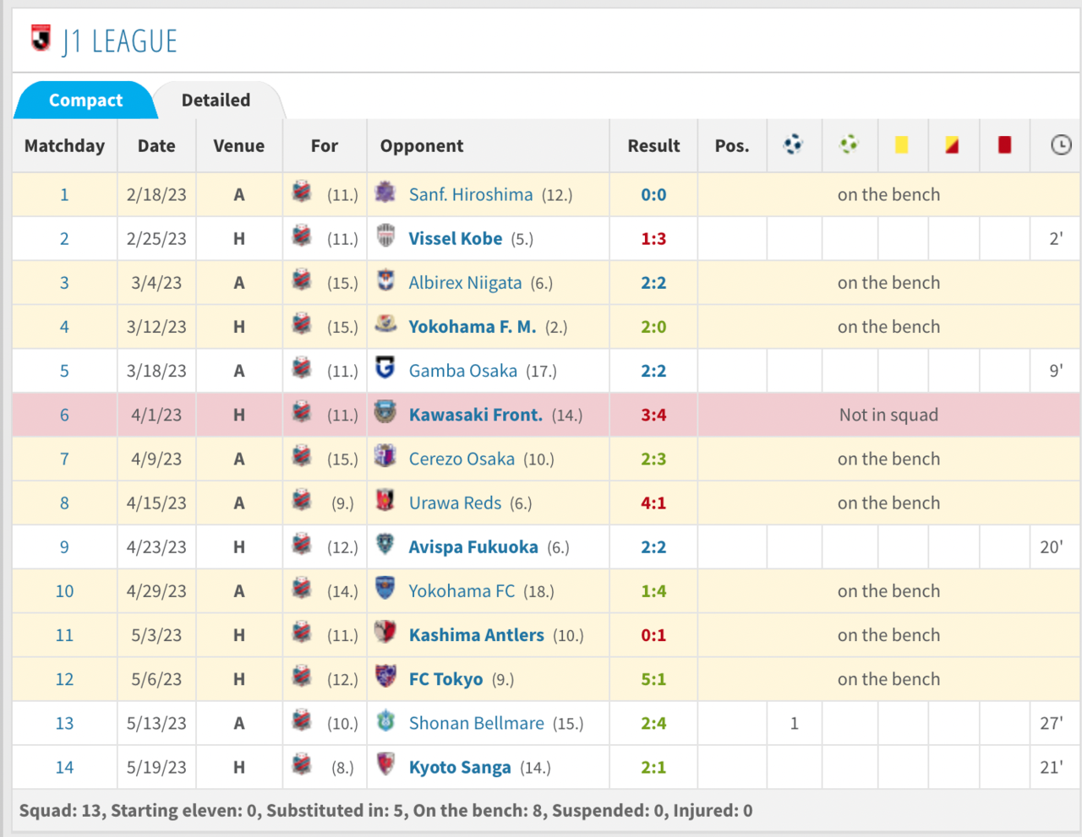Open Vissel Kobe club crest
The height and width of the screenshot is (837, 1082).
[x=385, y=236]
